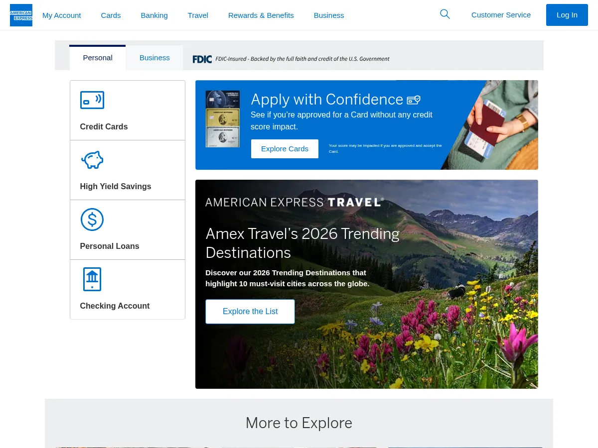
Task: Open search using the magnifying glass icon
Action: point(445,14)
